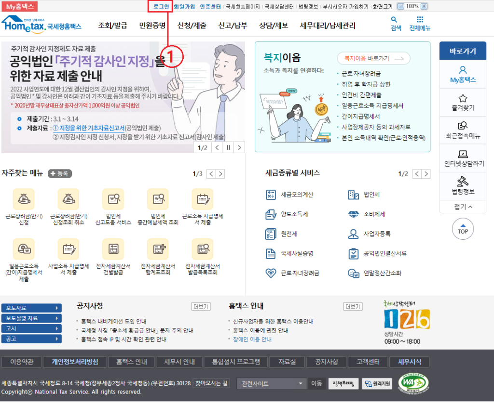Screen dimensions: 494x404
Task: Open 공익법인결산서류 icon
Action: tap(353, 254)
